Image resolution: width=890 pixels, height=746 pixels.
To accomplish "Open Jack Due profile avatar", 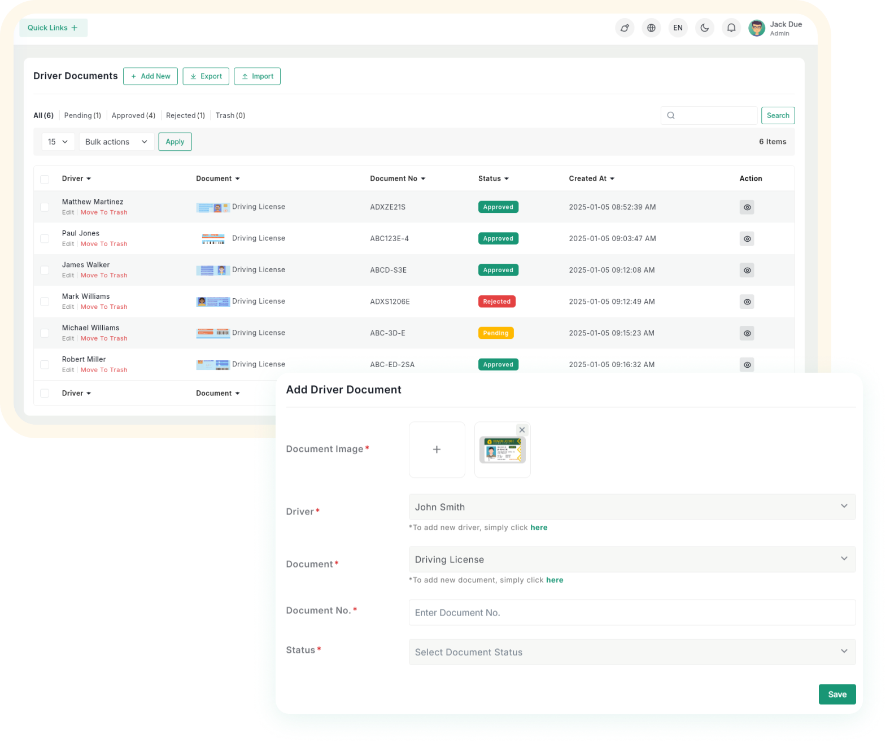I will (x=756, y=28).
